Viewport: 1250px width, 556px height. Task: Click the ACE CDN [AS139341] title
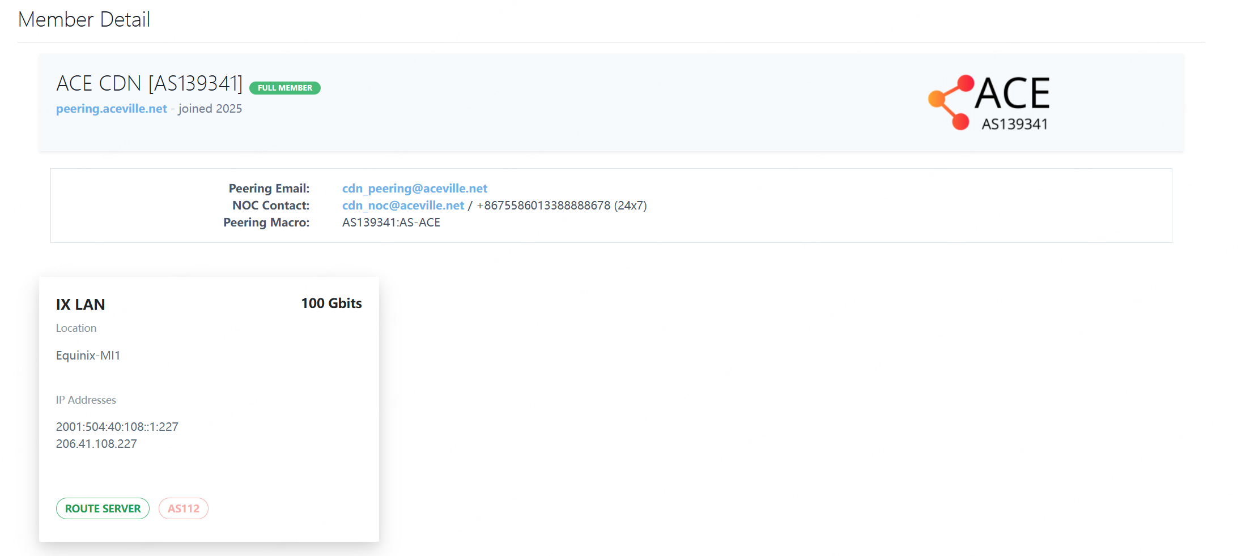(x=150, y=83)
